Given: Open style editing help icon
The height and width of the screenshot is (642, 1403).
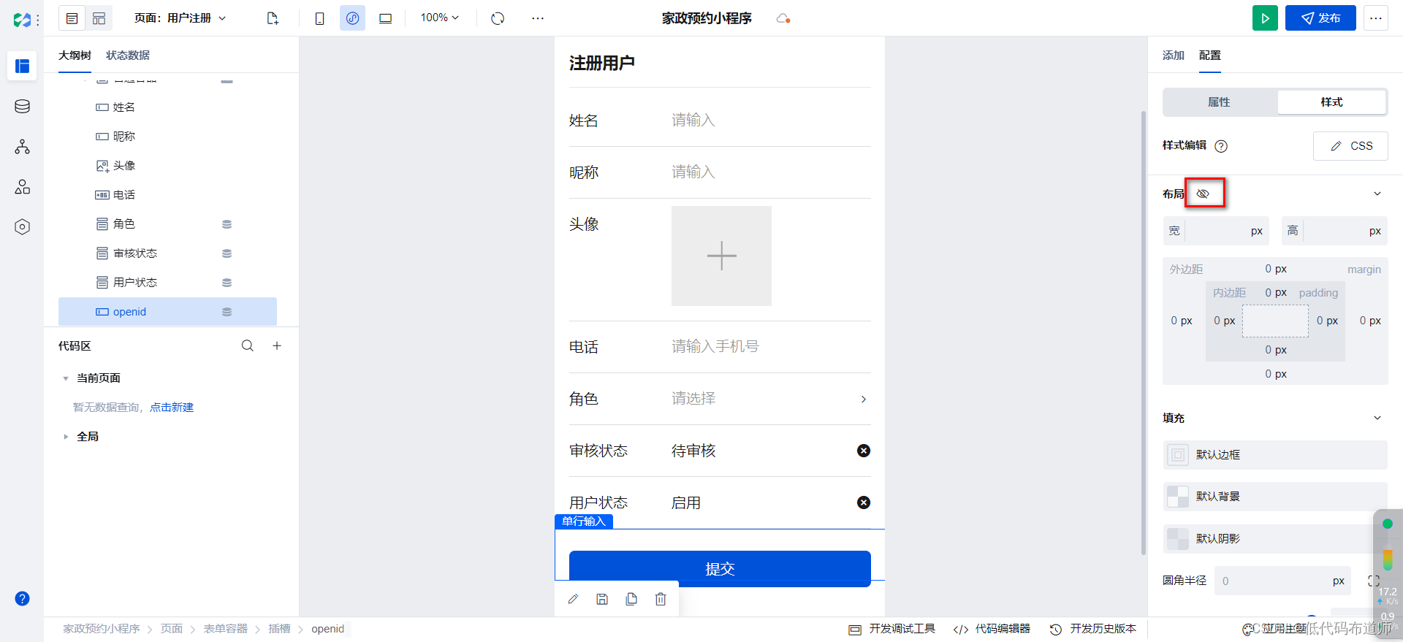Looking at the screenshot, I should (x=1221, y=146).
